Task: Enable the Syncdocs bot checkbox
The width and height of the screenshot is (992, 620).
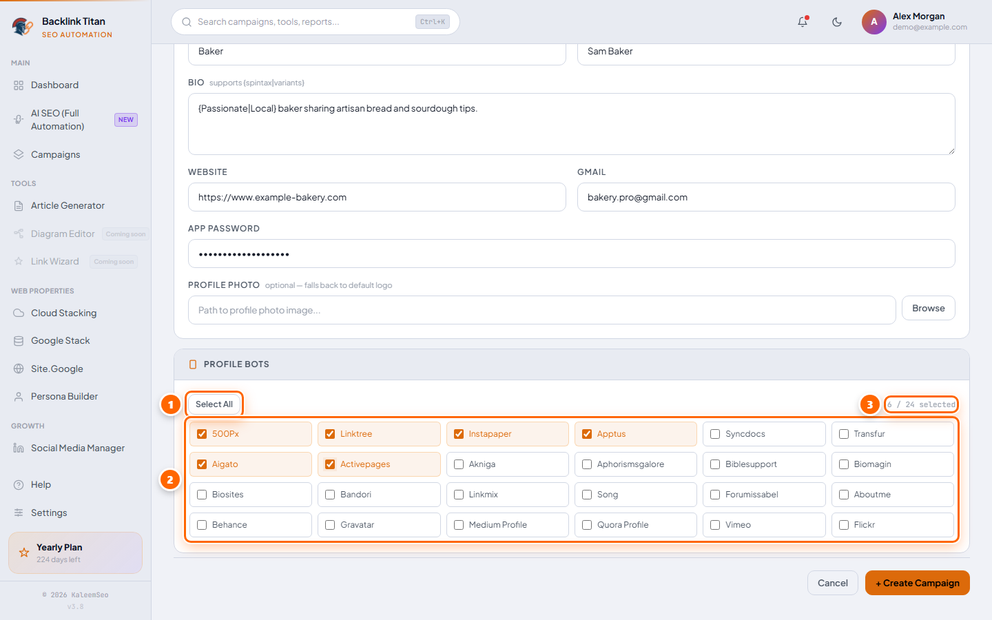Action: tap(715, 434)
